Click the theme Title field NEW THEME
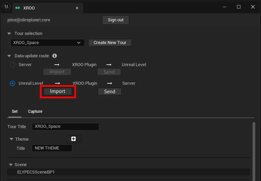This screenshot has width=261, height=181. [x=52, y=148]
